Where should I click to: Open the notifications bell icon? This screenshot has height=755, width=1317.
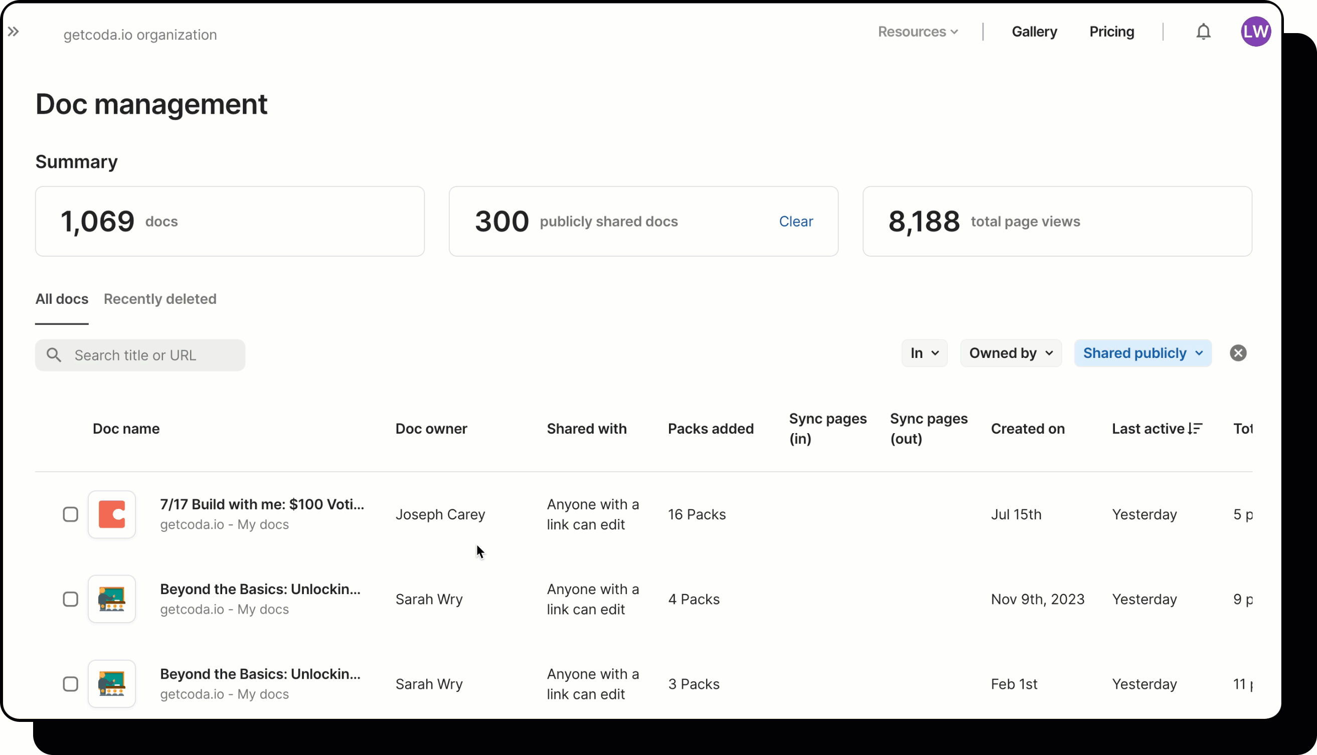pyautogui.click(x=1203, y=32)
